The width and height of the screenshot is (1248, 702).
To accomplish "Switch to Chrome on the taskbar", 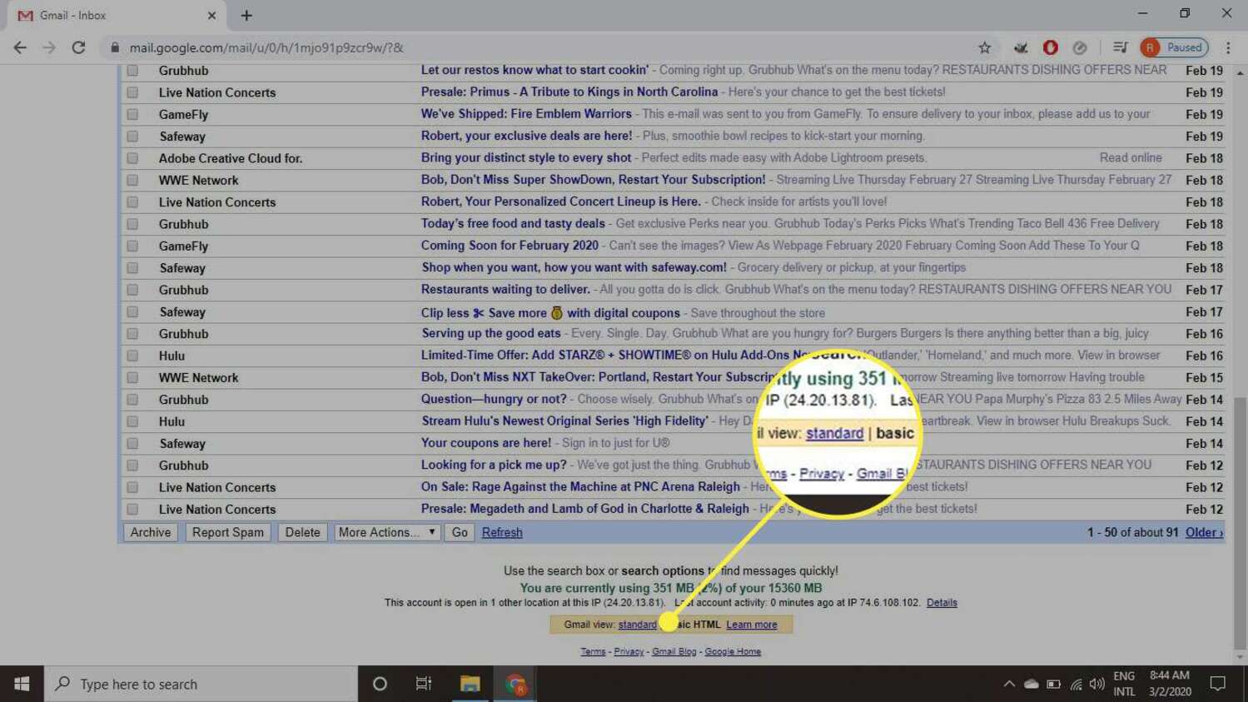I will click(x=515, y=684).
